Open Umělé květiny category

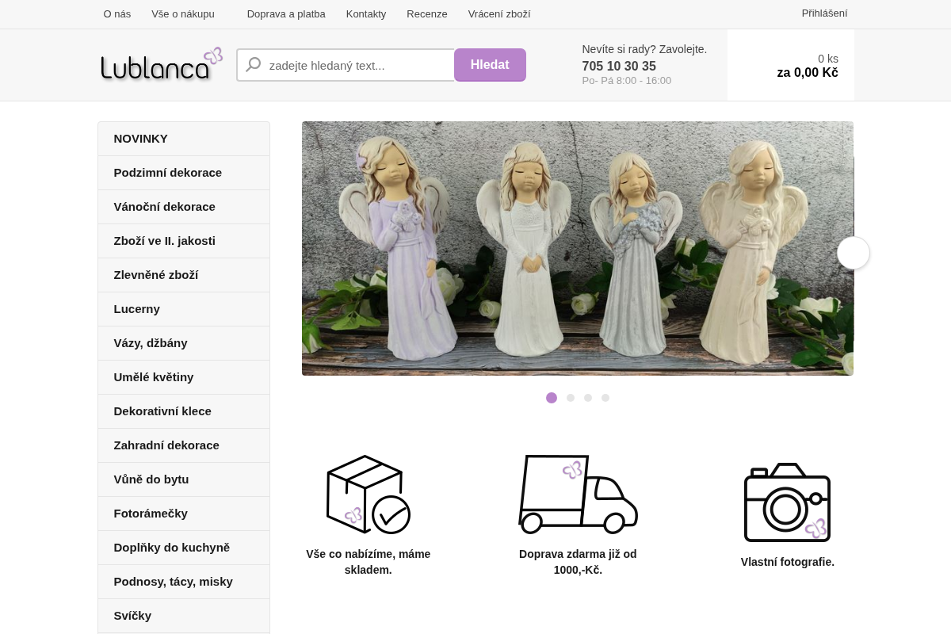pyautogui.click(x=184, y=377)
